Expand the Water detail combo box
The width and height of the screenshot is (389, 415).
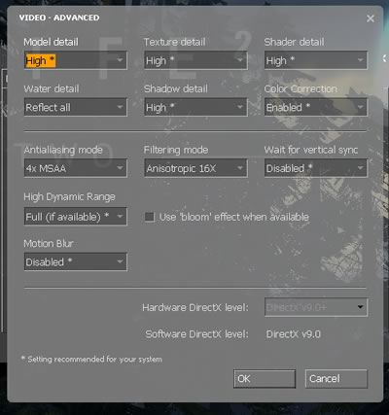click(76, 107)
